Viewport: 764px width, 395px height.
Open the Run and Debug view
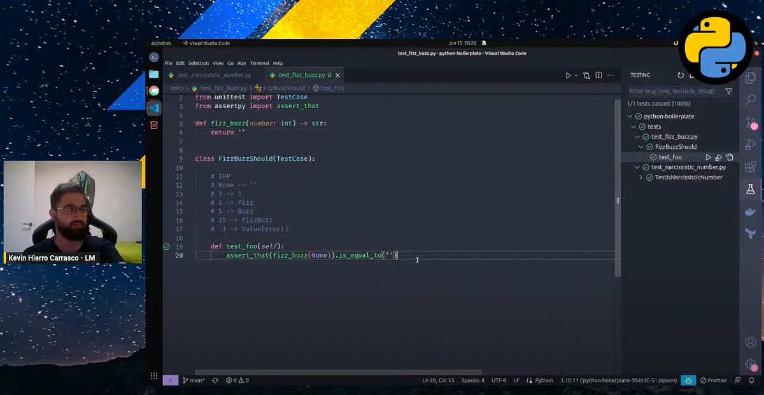tap(750, 145)
